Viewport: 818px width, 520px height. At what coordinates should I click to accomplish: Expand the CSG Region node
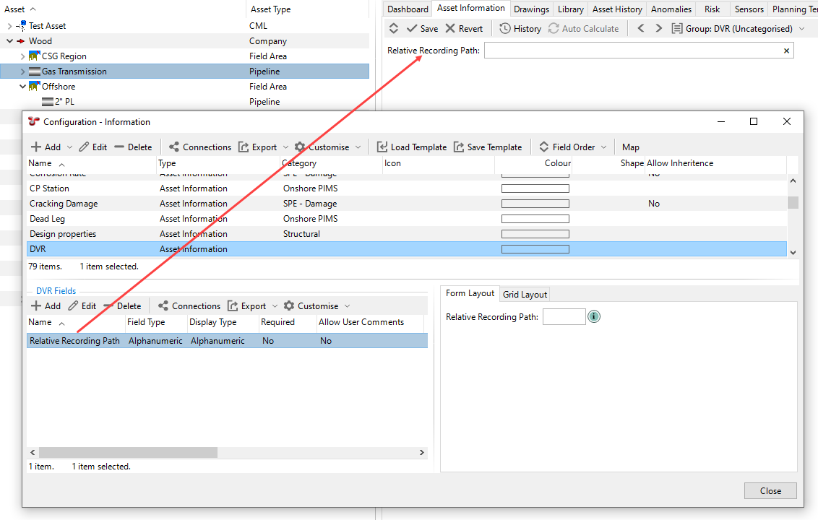[22, 56]
